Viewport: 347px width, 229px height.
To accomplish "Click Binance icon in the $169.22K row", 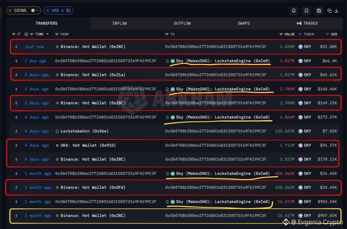I will pos(57,103).
